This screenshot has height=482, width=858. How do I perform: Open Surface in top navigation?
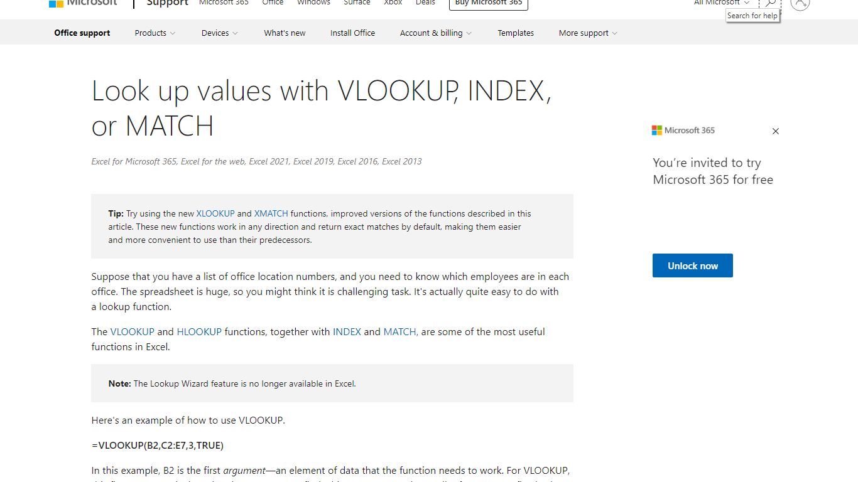pos(357,3)
